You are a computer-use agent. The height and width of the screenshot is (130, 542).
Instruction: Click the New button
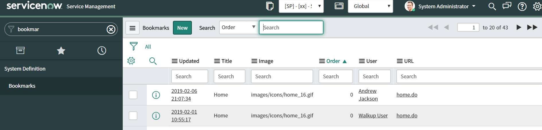pyautogui.click(x=182, y=28)
